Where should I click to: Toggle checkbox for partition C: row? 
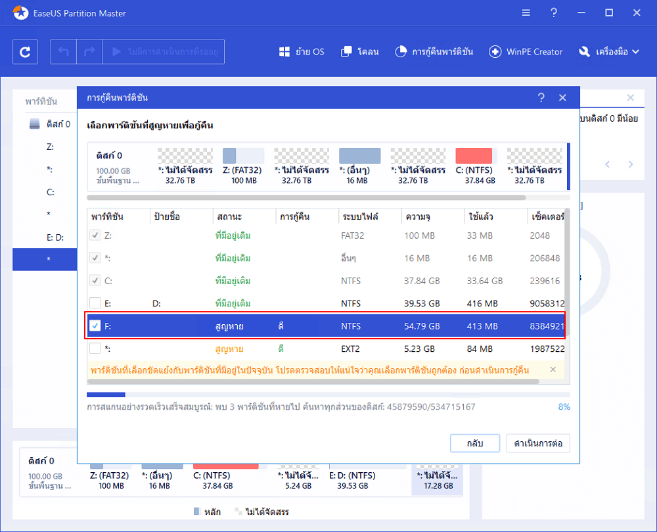95,280
